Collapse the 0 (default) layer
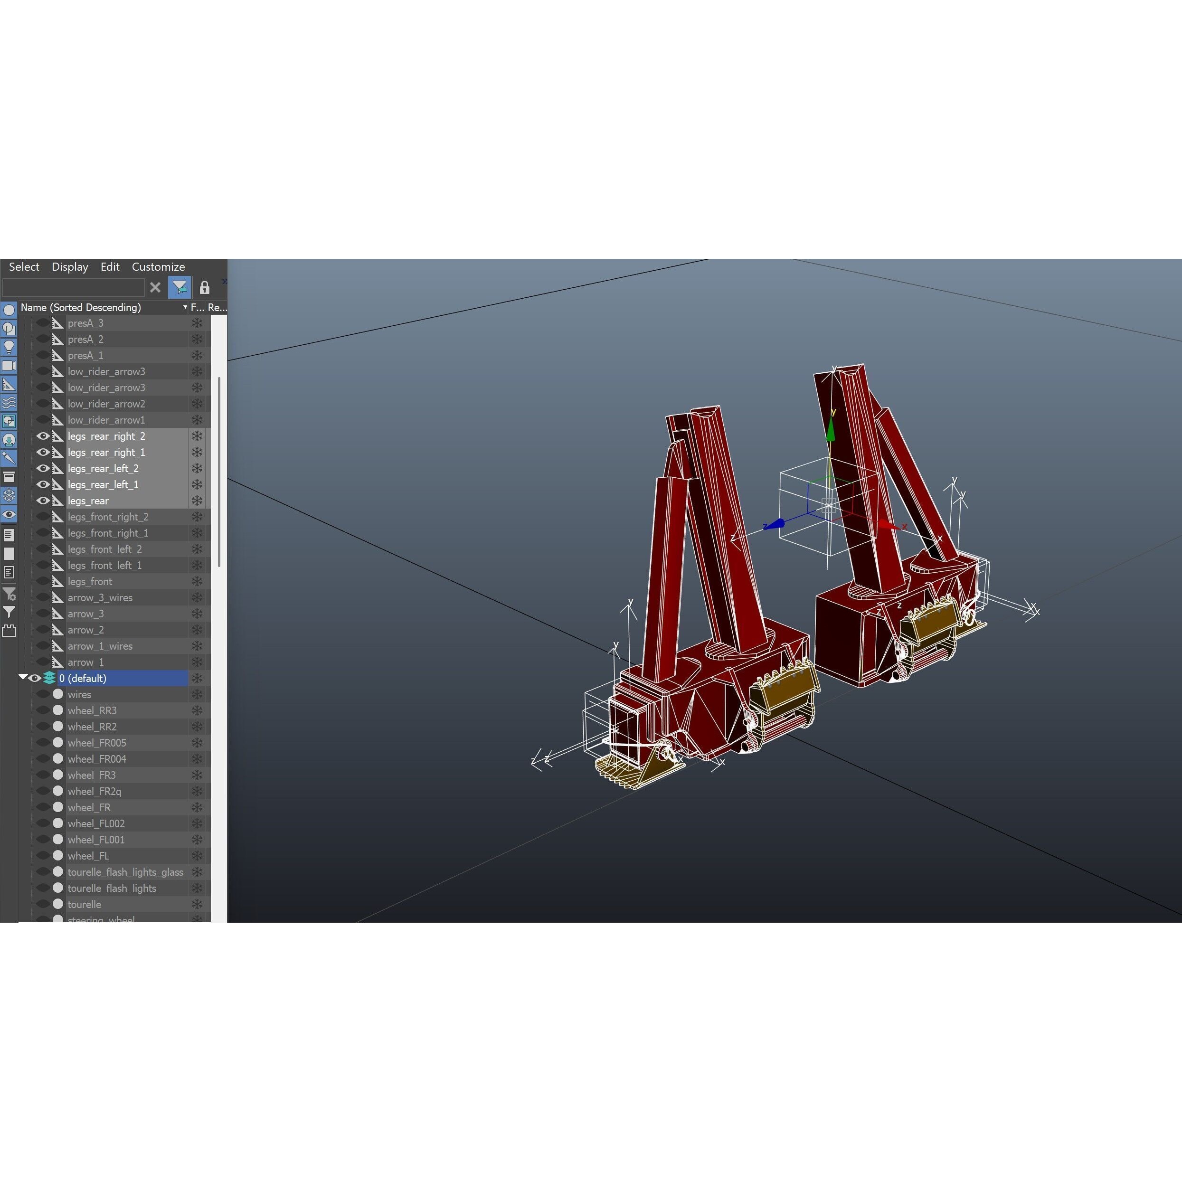Screen dimensions: 1182x1182 coord(23,677)
